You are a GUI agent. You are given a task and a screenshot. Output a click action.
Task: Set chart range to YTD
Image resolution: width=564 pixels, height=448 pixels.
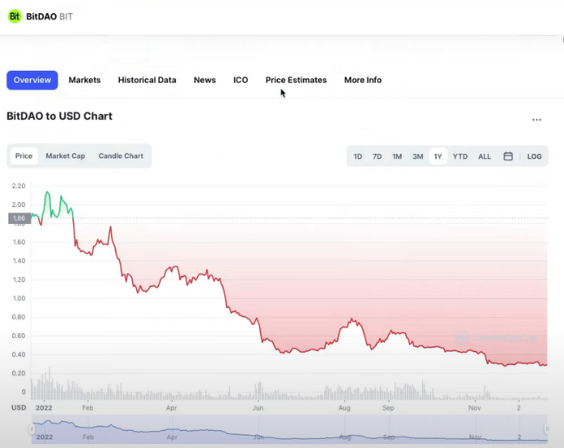[x=460, y=156]
